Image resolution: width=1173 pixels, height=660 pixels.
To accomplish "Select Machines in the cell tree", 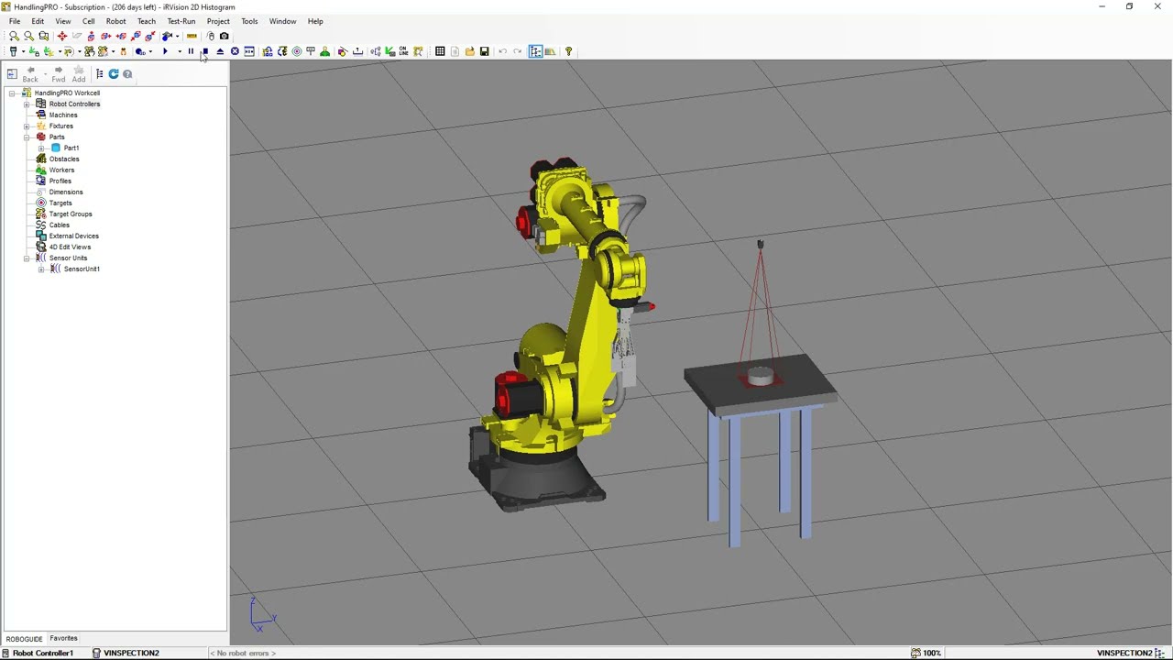I will pos(63,115).
